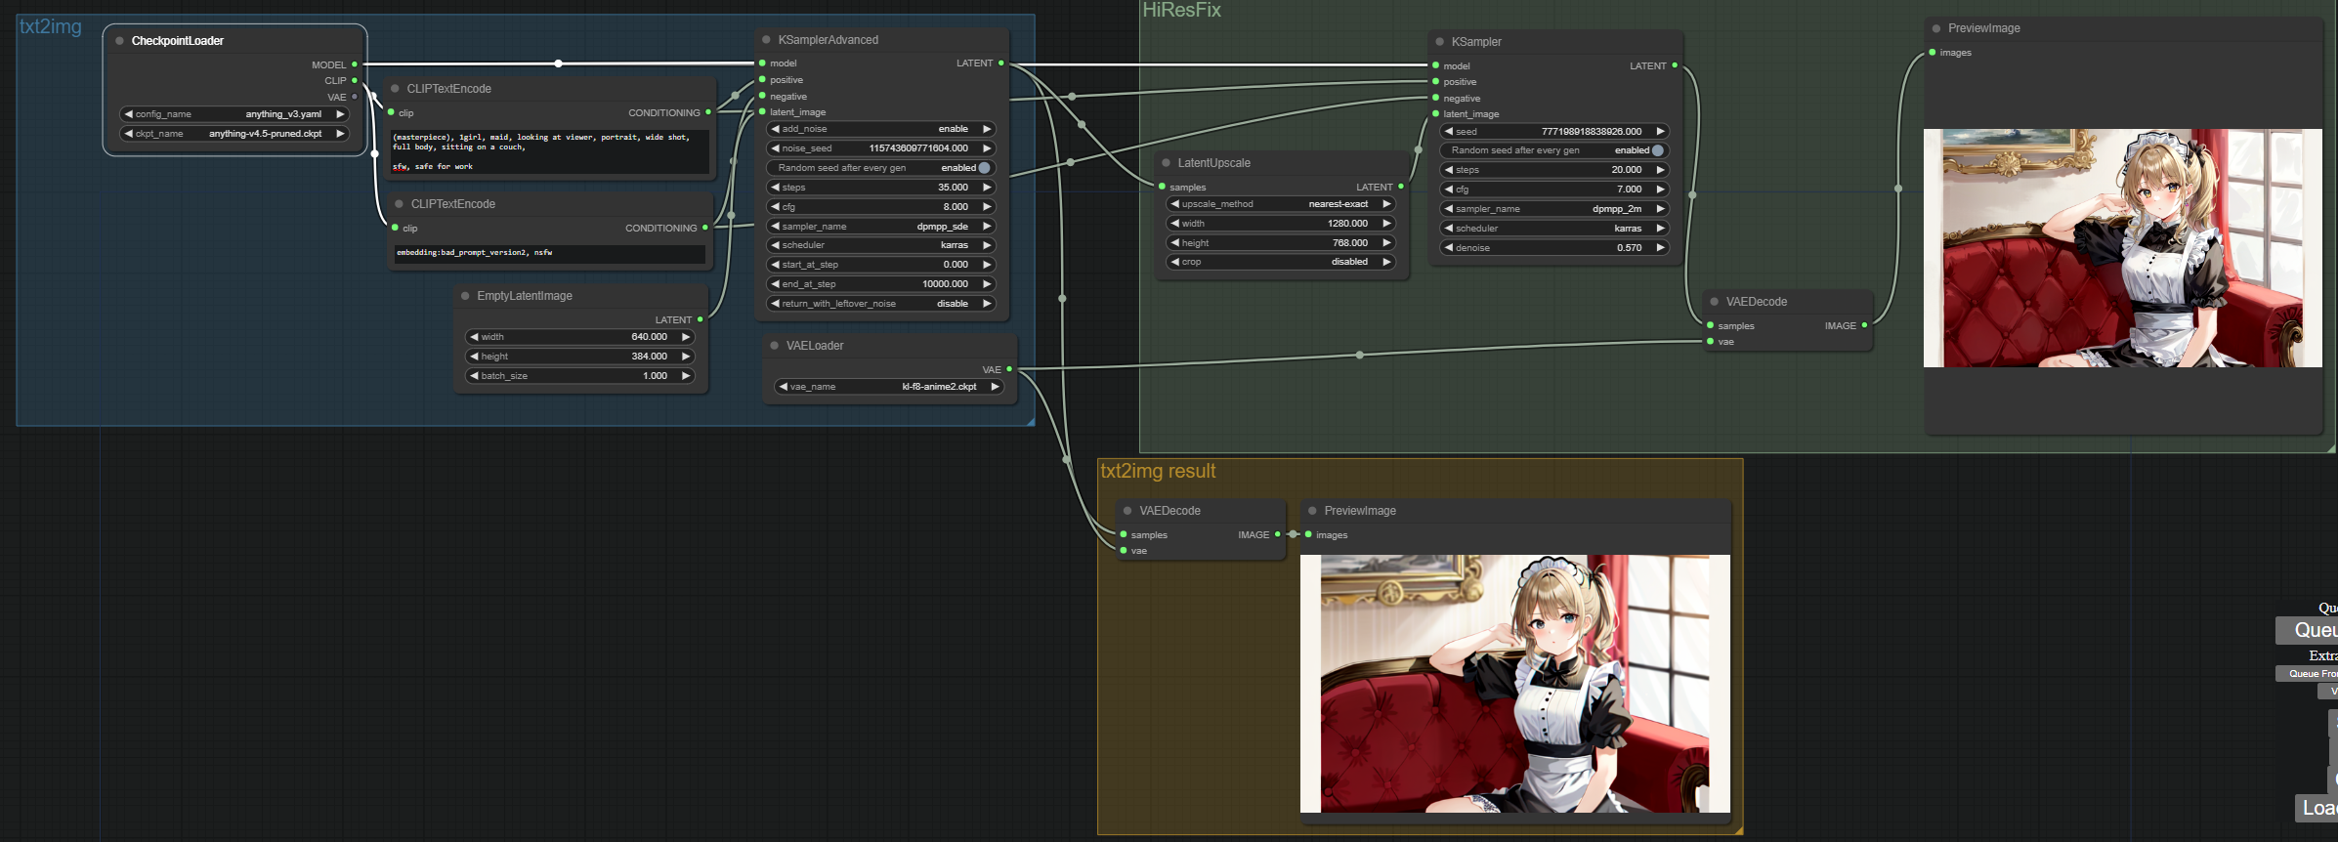
Task: Collapse the VAEDecode node in HiResFix group
Action: [x=1714, y=302]
